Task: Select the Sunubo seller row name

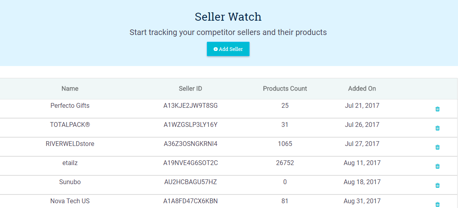Action: [x=70, y=182]
